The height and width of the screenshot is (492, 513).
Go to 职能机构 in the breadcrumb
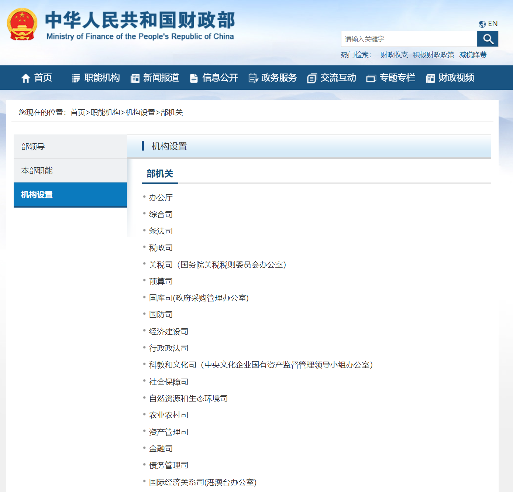[105, 112]
